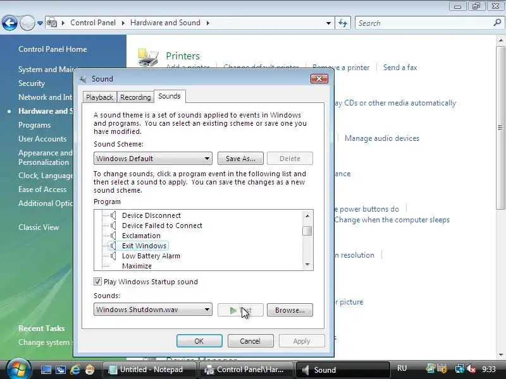
Task: Click the muted volume tray icon
Action: coord(471,368)
